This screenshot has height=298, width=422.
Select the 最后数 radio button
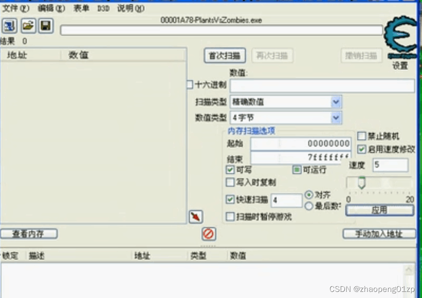coord(309,205)
